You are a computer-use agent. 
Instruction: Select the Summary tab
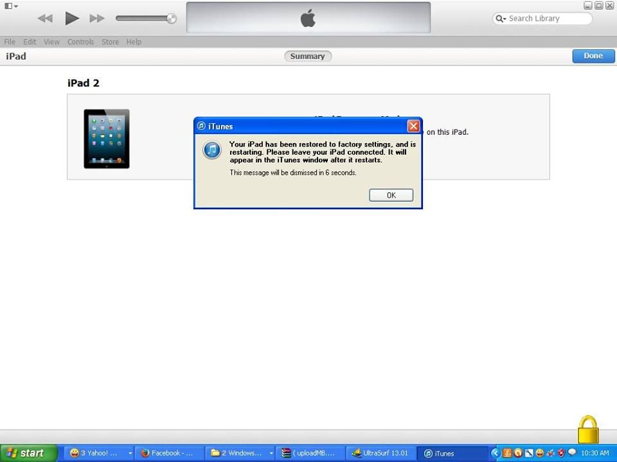click(x=307, y=56)
